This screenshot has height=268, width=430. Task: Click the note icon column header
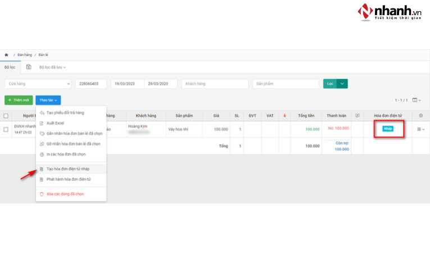tap(357, 116)
